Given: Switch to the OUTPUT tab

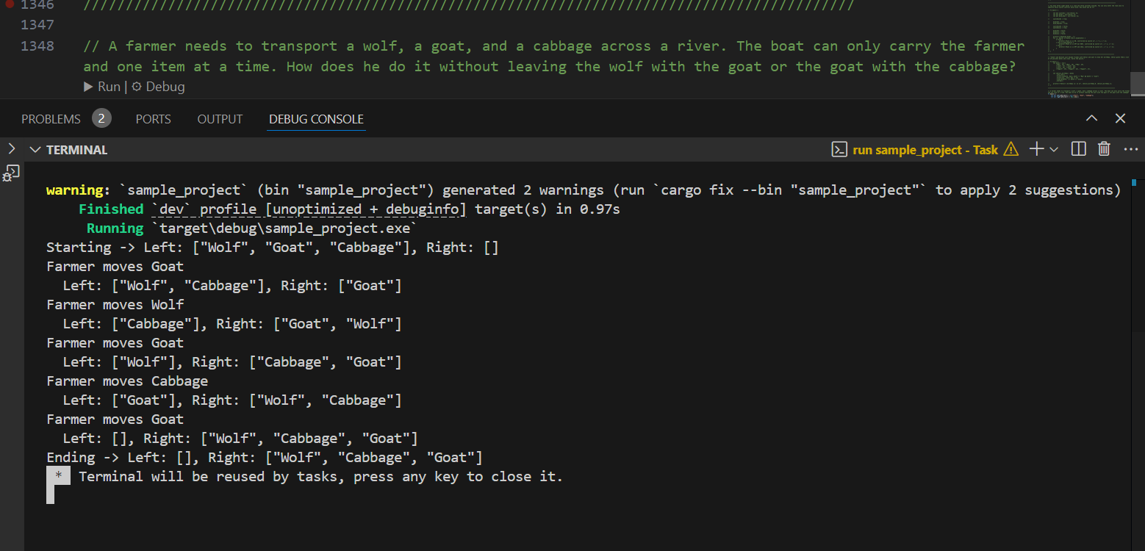Looking at the screenshot, I should click(x=220, y=119).
